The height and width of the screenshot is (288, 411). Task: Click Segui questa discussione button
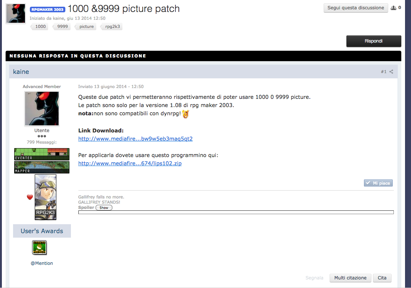[x=355, y=8]
